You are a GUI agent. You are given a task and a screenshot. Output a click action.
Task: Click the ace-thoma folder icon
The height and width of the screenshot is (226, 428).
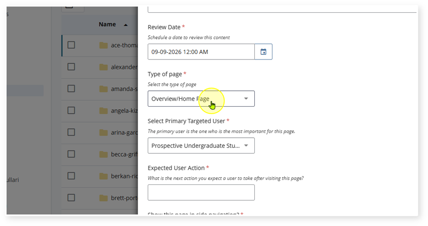click(x=103, y=45)
